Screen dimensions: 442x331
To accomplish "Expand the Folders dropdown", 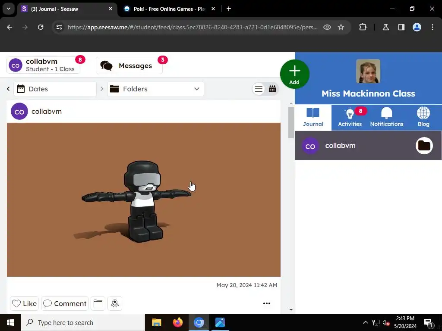I will point(155,89).
